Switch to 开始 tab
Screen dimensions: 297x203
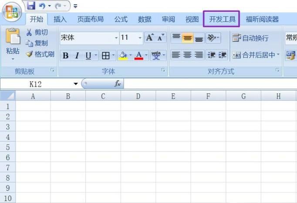click(x=37, y=19)
